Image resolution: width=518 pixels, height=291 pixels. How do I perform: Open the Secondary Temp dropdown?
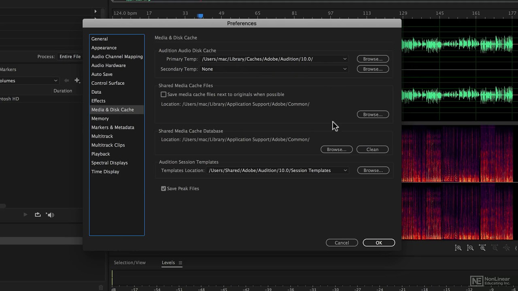point(345,69)
